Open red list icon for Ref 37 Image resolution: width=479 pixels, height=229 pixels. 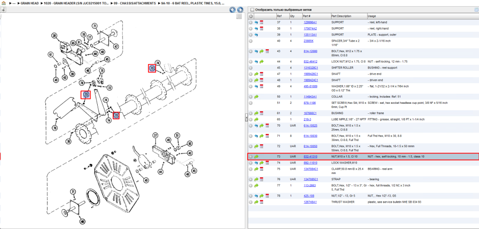tap(262, 22)
